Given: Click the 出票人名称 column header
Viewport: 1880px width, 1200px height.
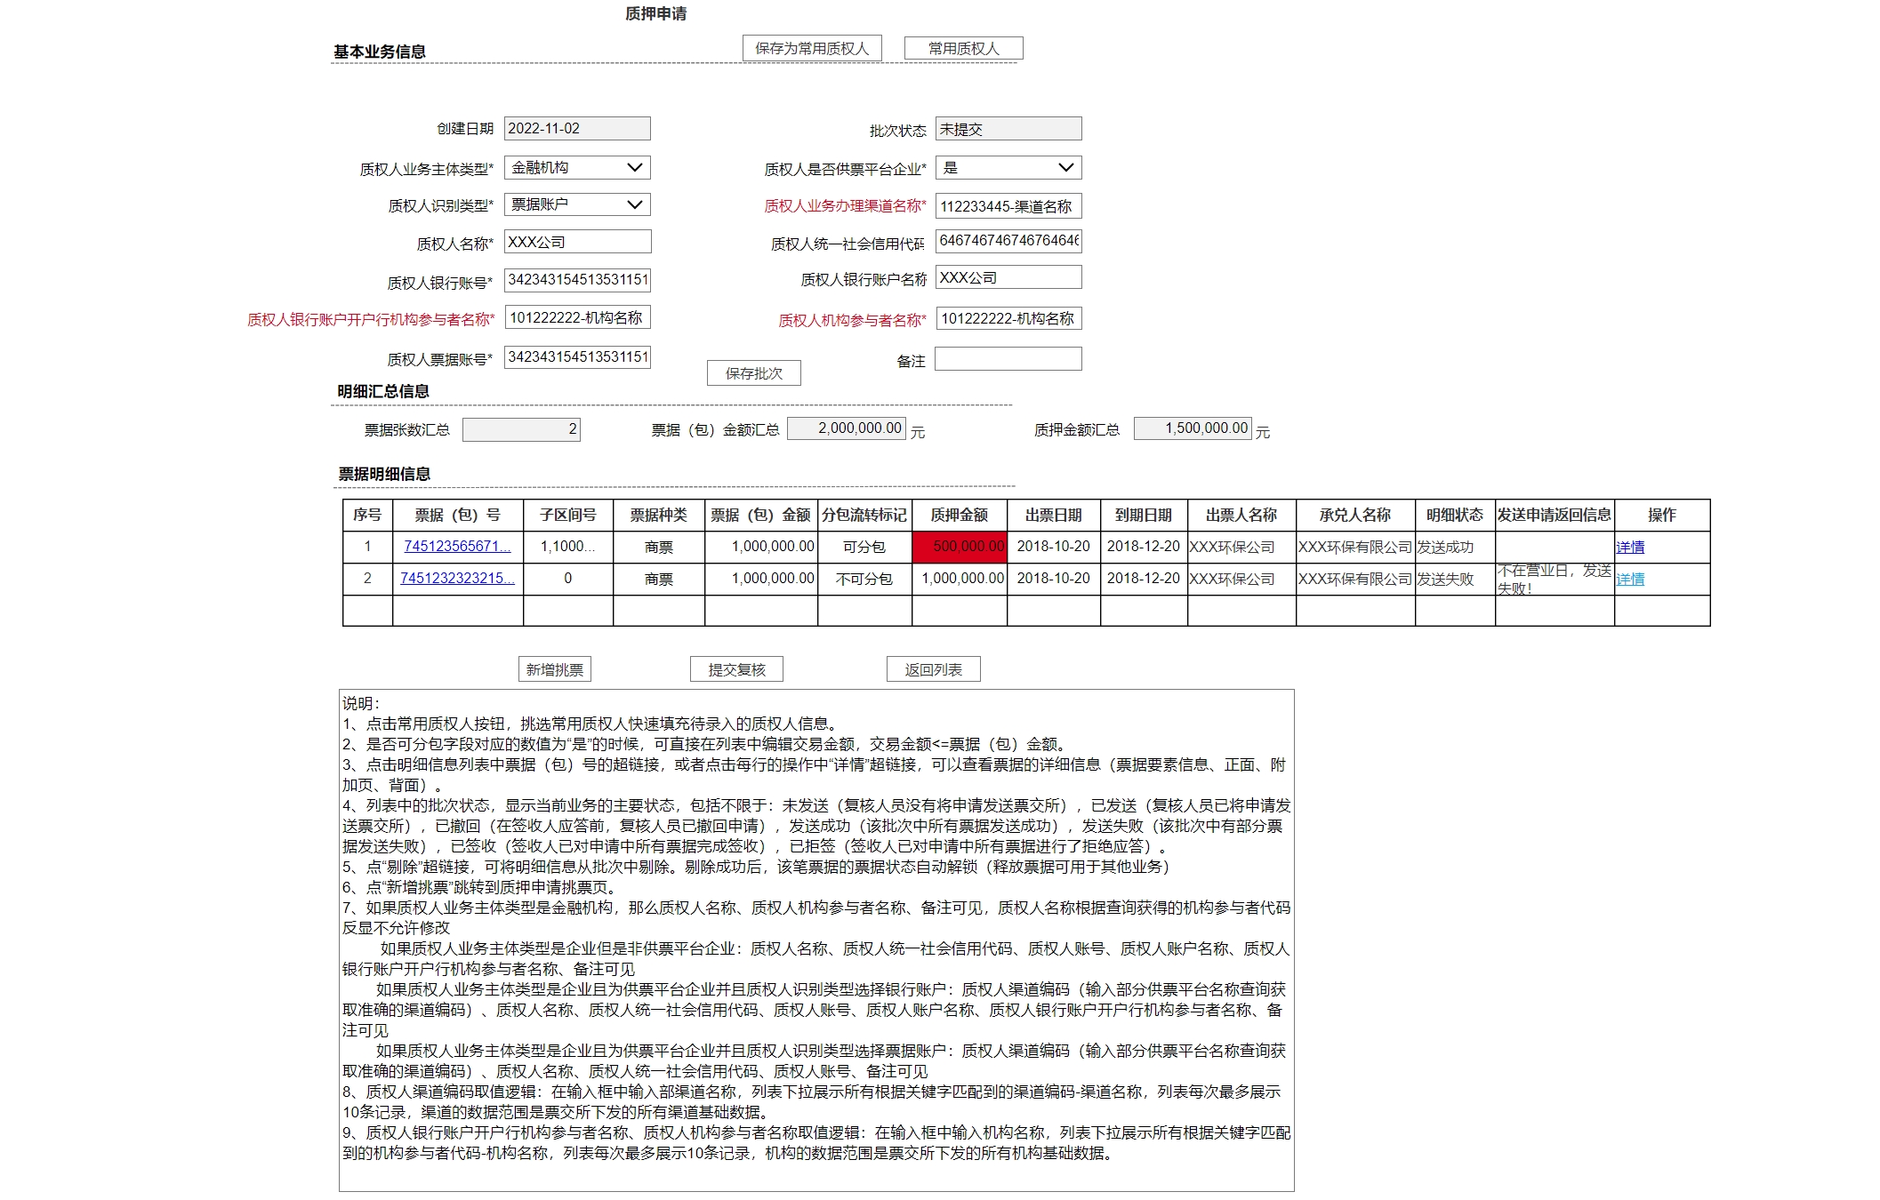Looking at the screenshot, I should pos(1241,515).
